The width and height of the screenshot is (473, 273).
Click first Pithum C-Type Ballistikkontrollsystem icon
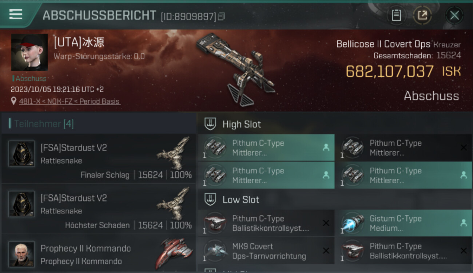[215, 223]
